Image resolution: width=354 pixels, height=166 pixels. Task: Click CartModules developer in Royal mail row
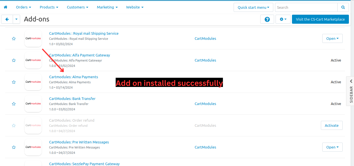tap(205, 38)
